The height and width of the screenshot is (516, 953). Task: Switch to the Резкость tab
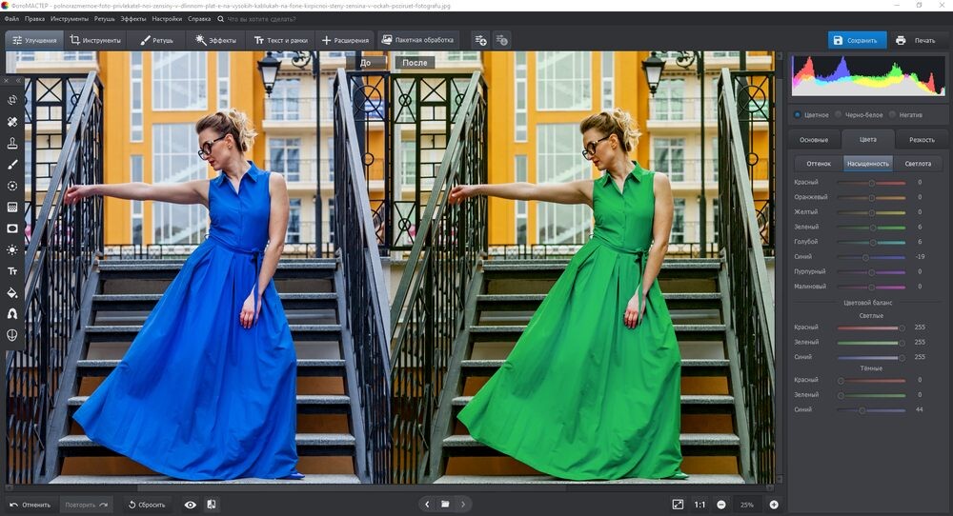pos(922,140)
